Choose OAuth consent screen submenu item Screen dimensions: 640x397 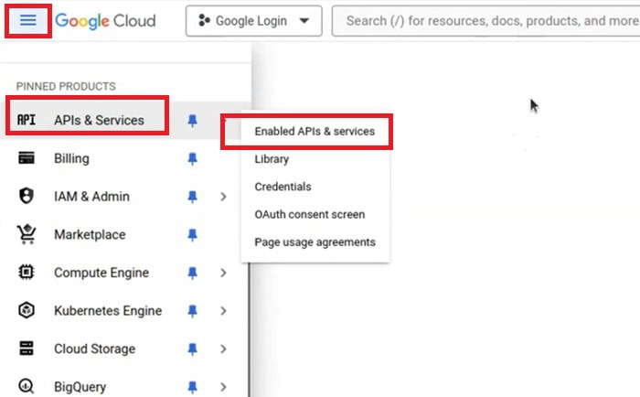[x=310, y=214]
